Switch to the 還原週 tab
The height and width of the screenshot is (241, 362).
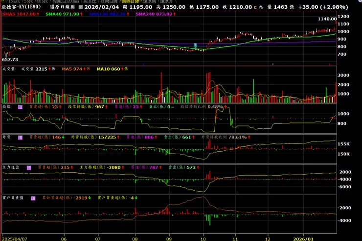(x=150, y=1)
